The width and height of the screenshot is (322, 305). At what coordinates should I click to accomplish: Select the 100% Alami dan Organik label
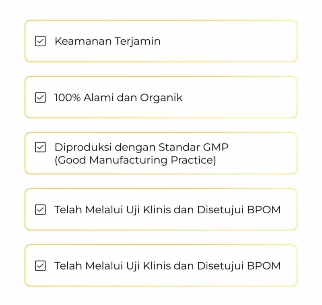pyautogui.click(x=118, y=97)
